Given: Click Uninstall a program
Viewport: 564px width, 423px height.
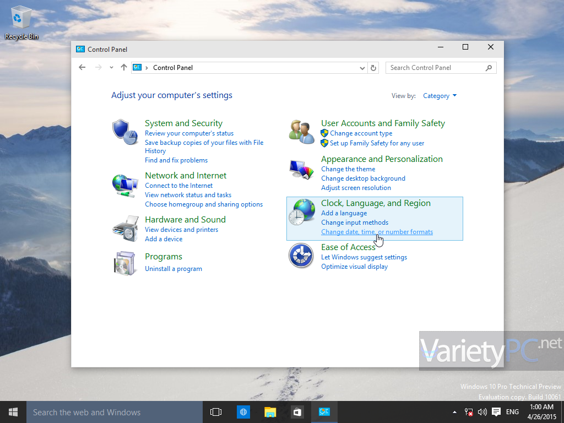Looking at the screenshot, I should tap(173, 269).
